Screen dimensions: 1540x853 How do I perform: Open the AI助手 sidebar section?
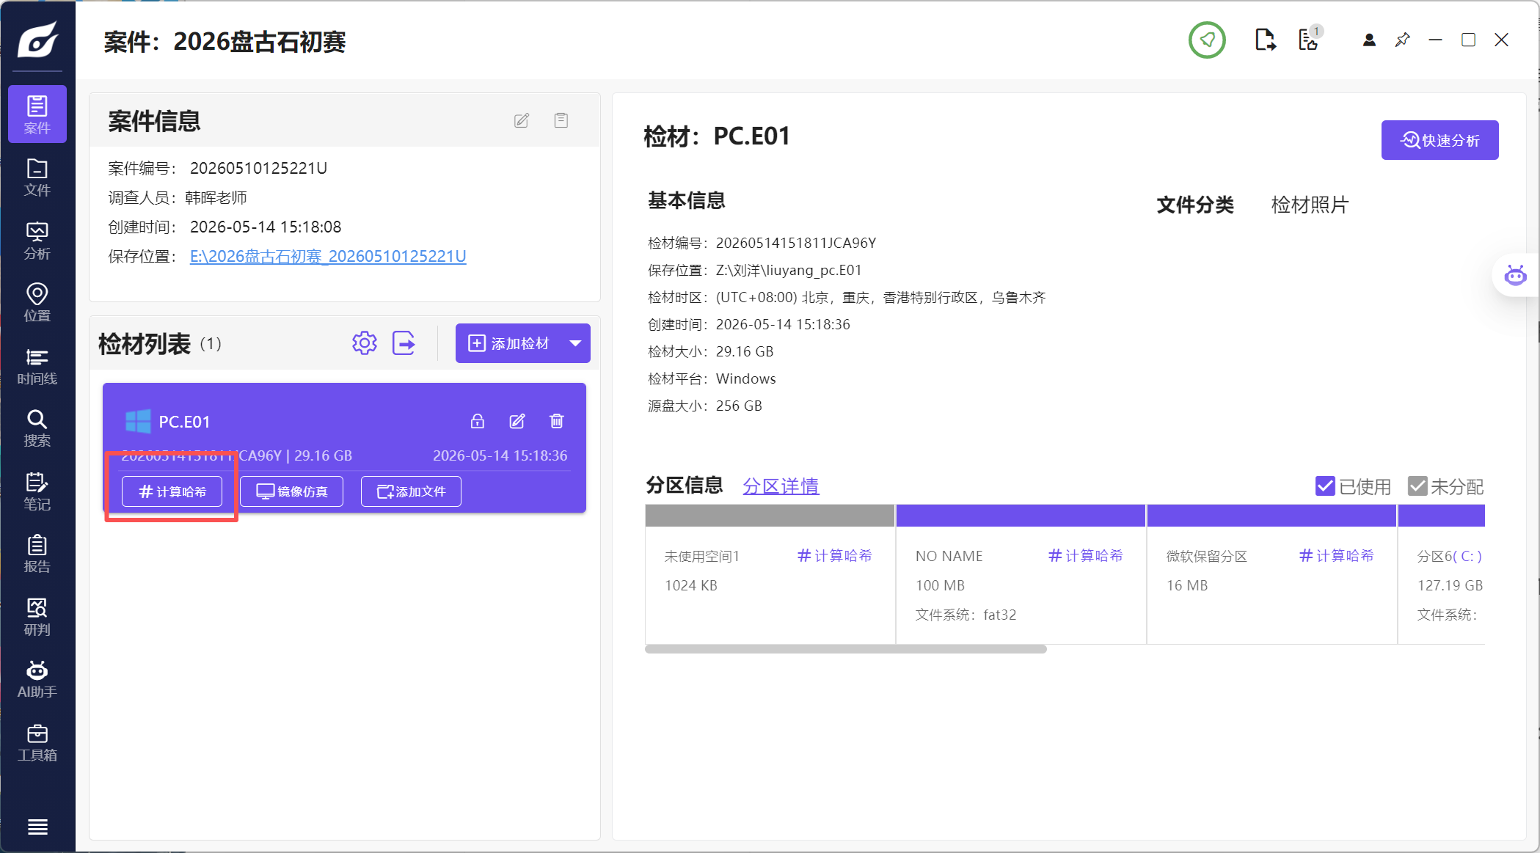(37, 679)
